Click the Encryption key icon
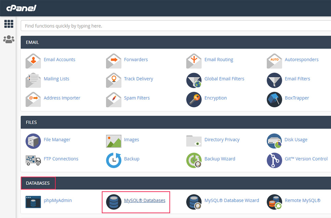Viewport: 331px width, 218px height. [x=194, y=99]
